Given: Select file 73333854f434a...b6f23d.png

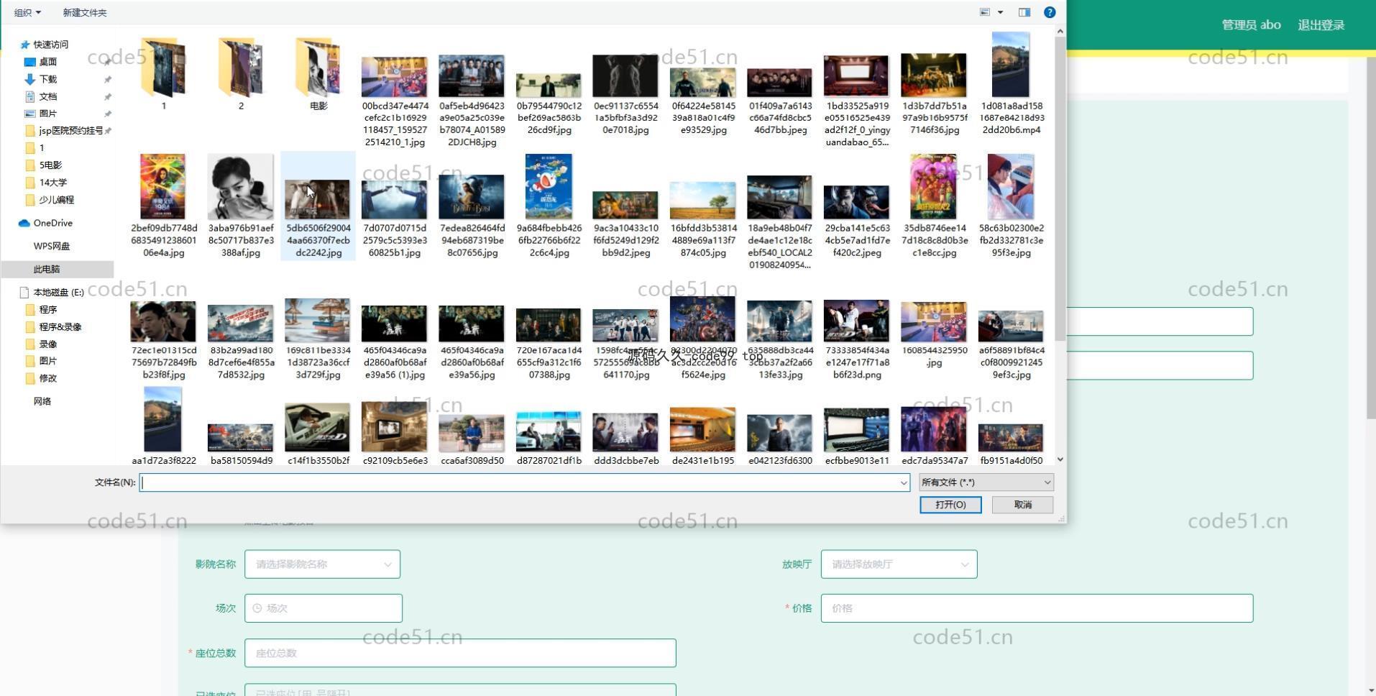Looking at the screenshot, I should [x=856, y=340].
